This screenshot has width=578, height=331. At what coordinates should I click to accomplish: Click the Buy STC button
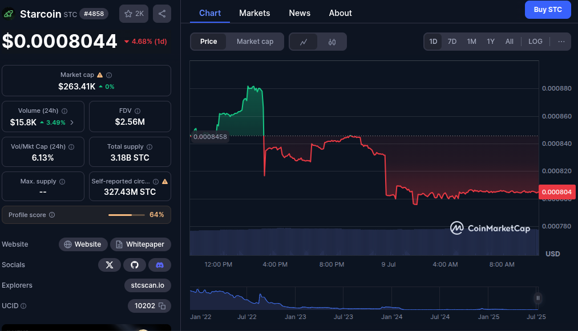(x=547, y=10)
